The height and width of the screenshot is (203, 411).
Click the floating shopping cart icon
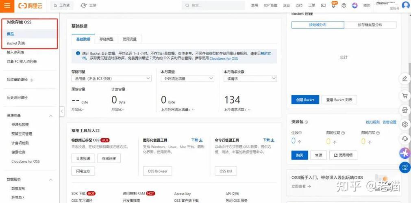(x=405, y=96)
